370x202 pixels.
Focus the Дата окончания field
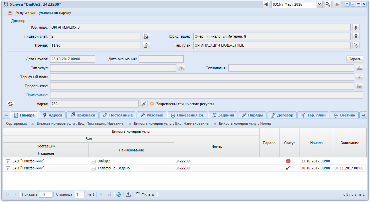coord(161,59)
